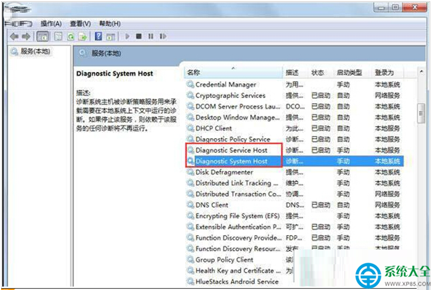Screen dimensions: 432x290
Task: Click the scrollbar up arrow
Action: pos(421,72)
